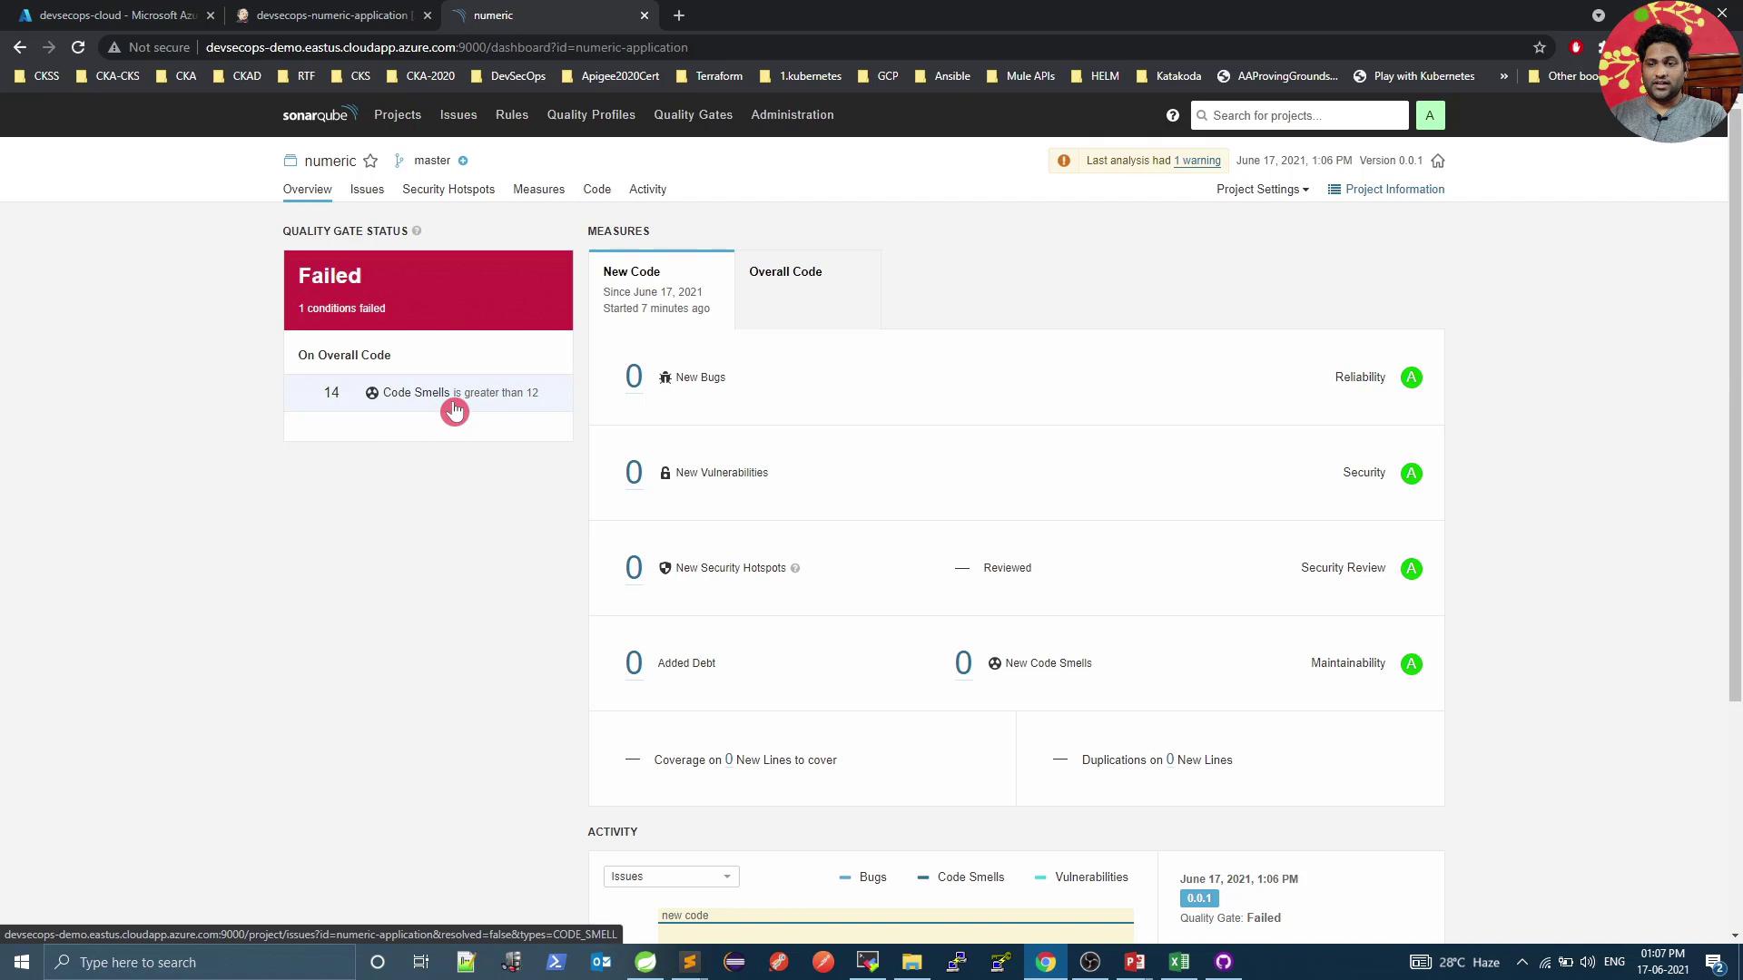Screen dimensions: 1743x980
Task: Open the Issues activity graph dropdown
Action: click(x=671, y=877)
